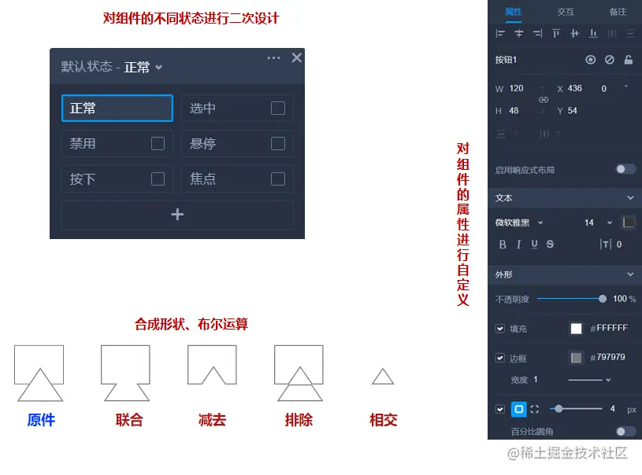This screenshot has height=475, width=642.
Task: Collapse the 文本 section
Action: coord(630,198)
